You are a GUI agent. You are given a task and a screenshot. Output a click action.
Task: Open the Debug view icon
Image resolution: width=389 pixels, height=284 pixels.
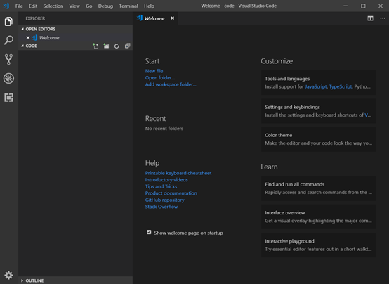point(8,79)
